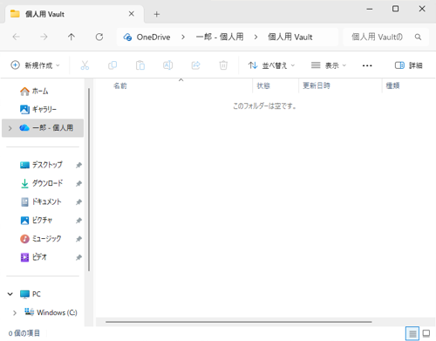Collapse the PC tree node
This screenshot has width=436, height=341.
click(x=10, y=294)
